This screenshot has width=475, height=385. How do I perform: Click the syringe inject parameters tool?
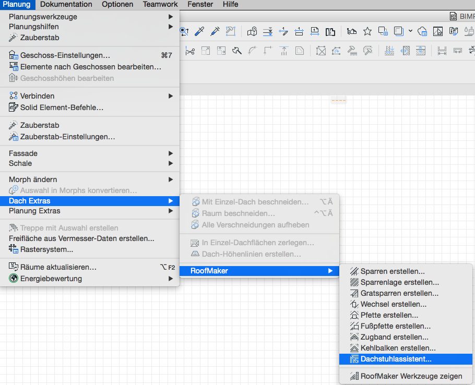tap(215, 31)
